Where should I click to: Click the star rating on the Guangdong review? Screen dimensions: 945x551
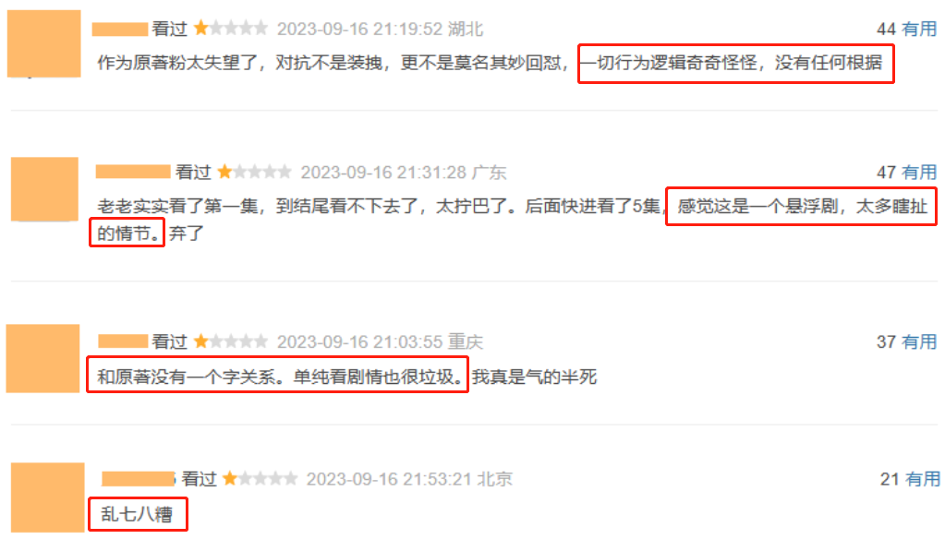tap(254, 173)
